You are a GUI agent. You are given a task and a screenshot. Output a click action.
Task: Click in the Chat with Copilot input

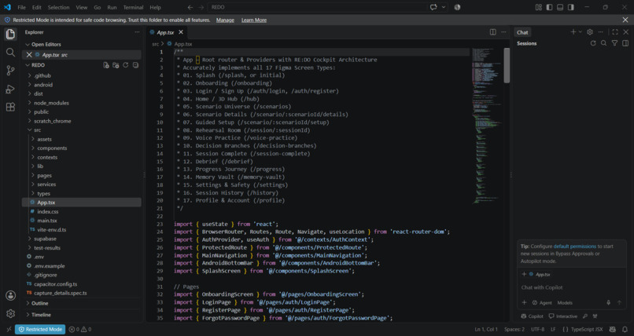tap(572, 287)
